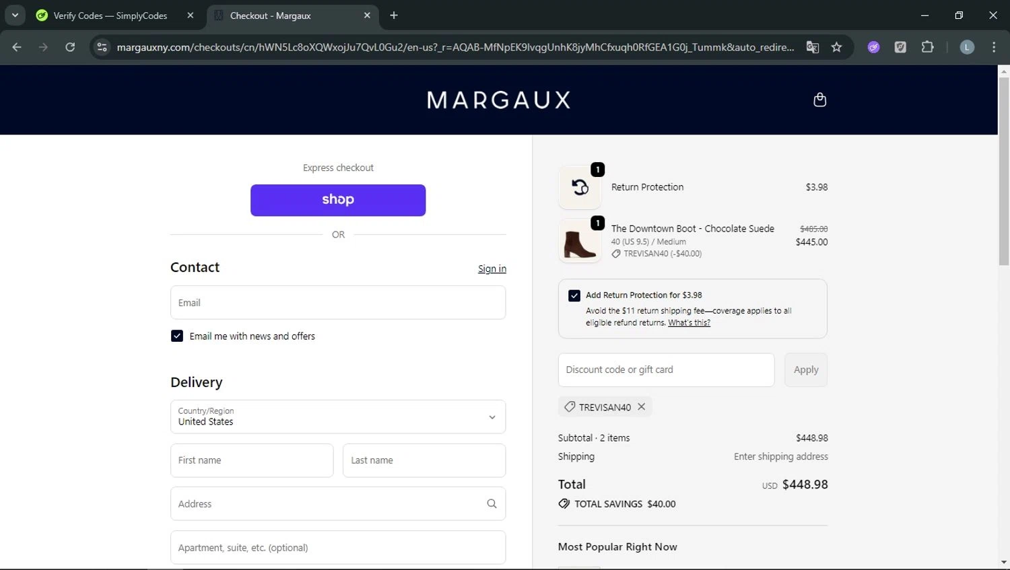Open the Chrome profile avatar
The width and height of the screenshot is (1010, 570).
point(967,47)
